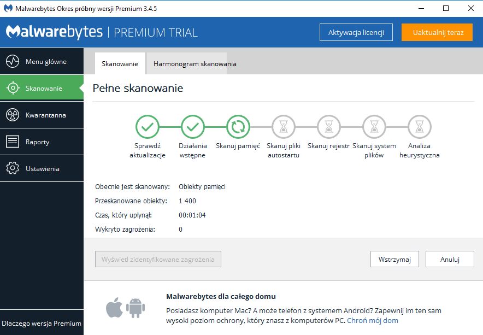The height and width of the screenshot is (335, 483).
Task: Maximize the Malwarebytes window
Action: [x=446, y=8]
